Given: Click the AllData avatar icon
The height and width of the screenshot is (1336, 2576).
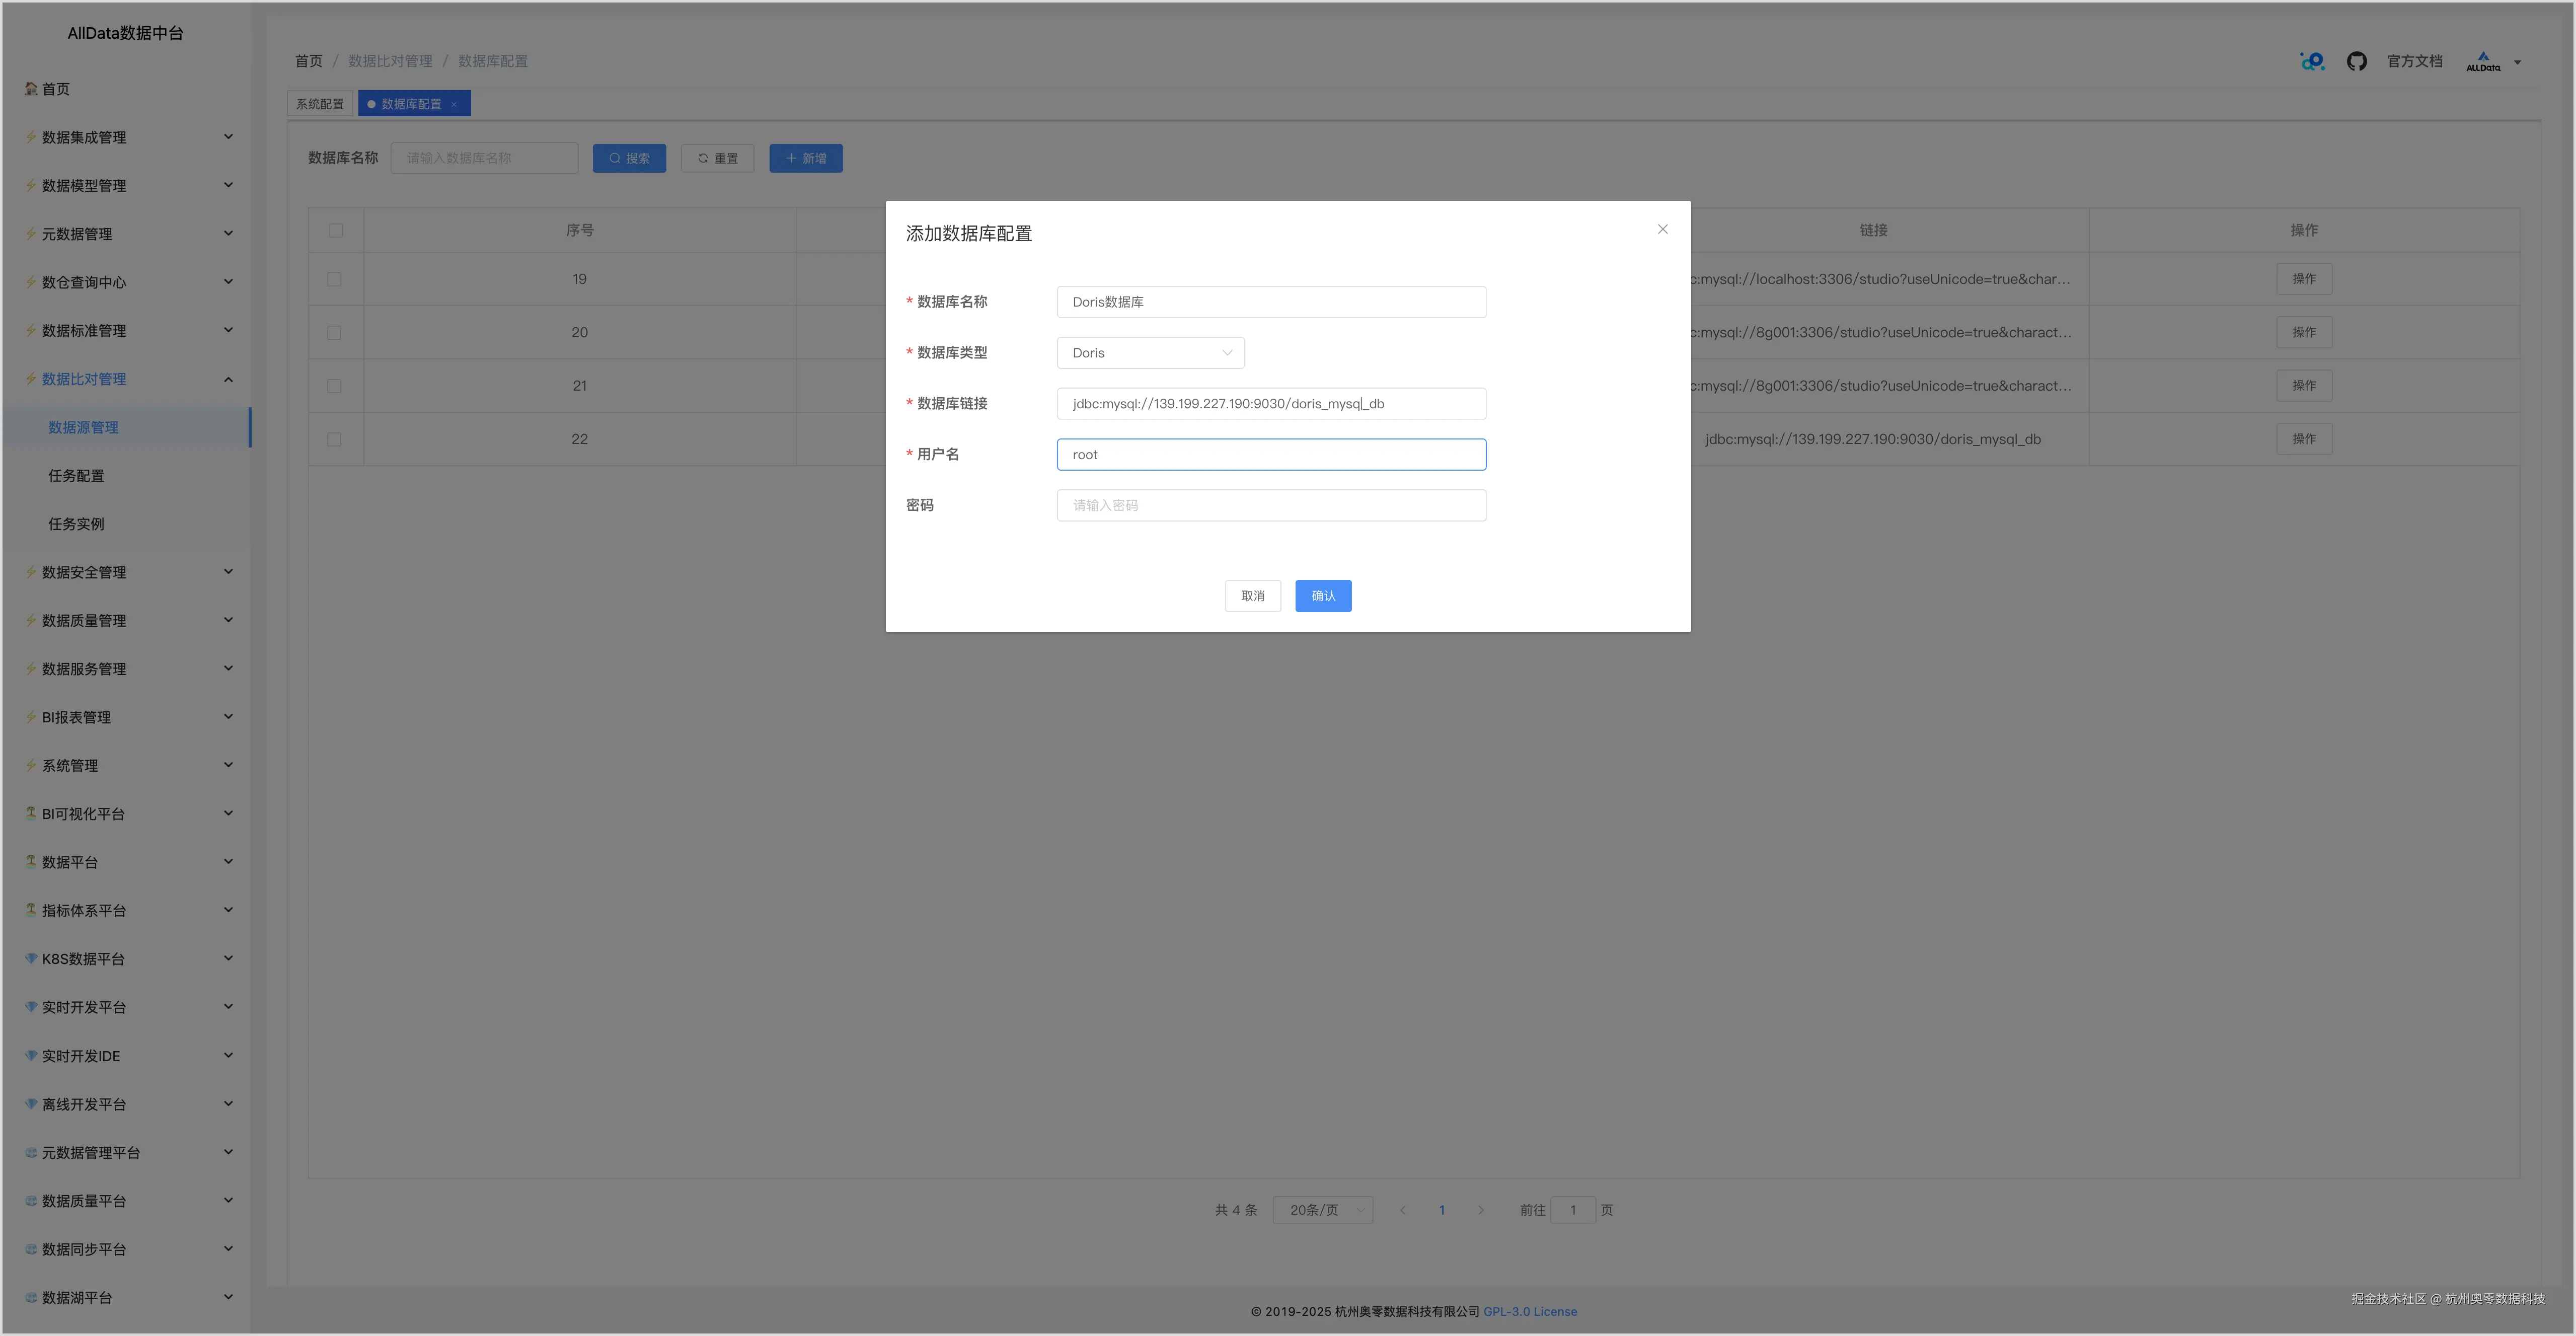Looking at the screenshot, I should pyautogui.click(x=2482, y=61).
